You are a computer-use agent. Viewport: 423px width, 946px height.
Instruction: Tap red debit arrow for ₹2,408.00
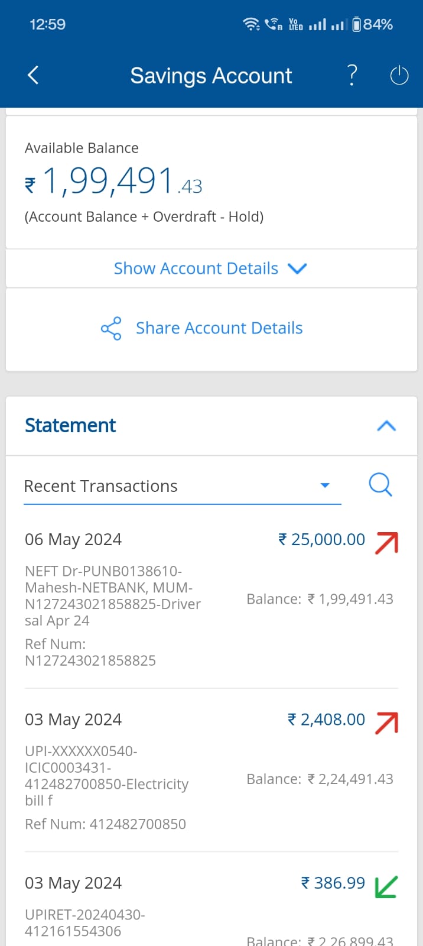386,723
